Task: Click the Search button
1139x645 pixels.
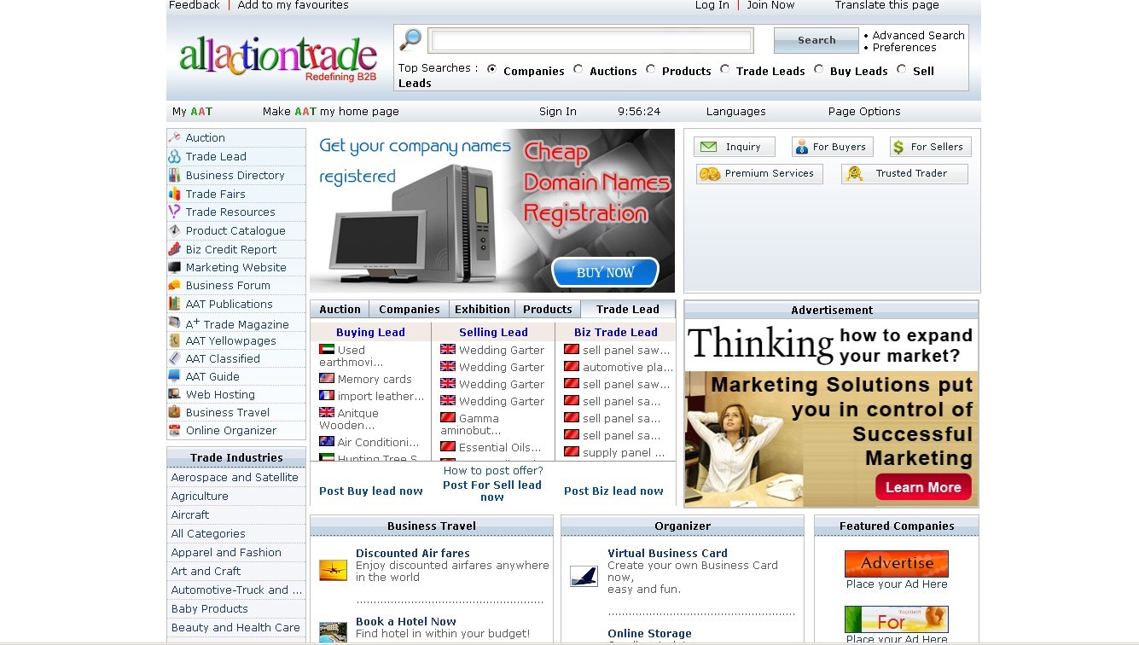Action: [x=816, y=40]
